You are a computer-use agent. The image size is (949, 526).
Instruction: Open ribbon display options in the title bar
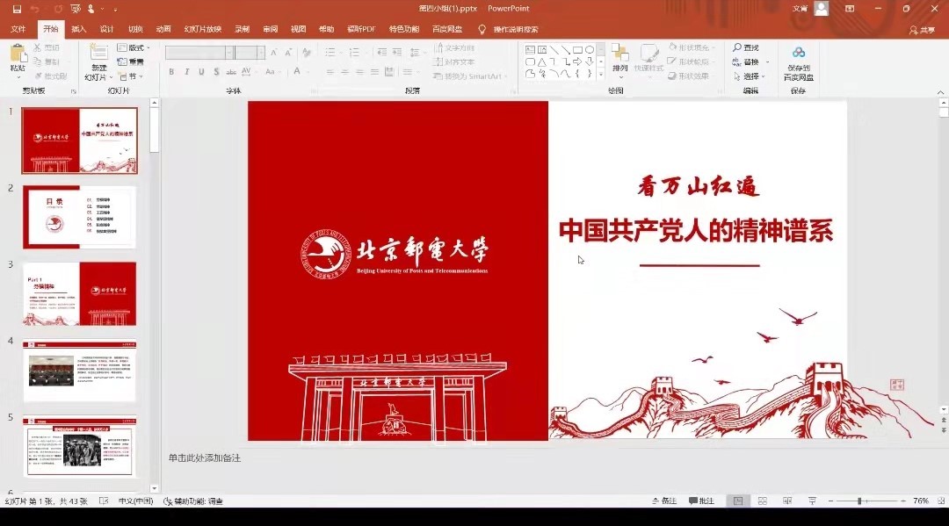[850, 9]
